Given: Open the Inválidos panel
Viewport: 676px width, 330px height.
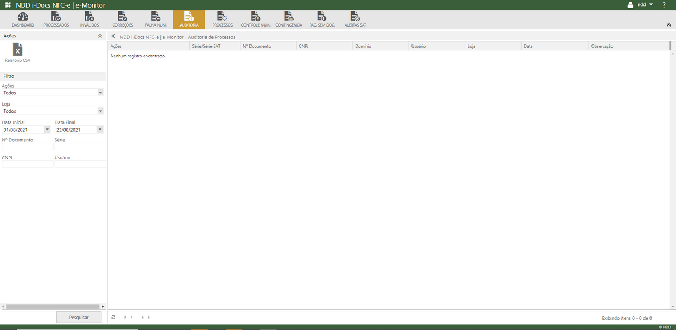Looking at the screenshot, I should [89, 19].
